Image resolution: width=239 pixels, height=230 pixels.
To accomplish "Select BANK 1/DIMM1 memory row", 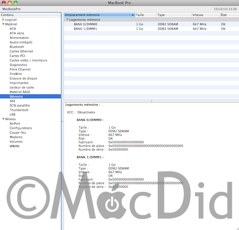I will click(152, 29).
